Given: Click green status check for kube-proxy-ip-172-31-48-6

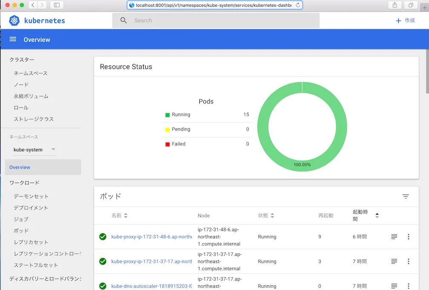Looking at the screenshot, I should 103,237.
